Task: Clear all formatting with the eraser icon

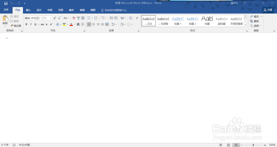Action: pos(74,18)
